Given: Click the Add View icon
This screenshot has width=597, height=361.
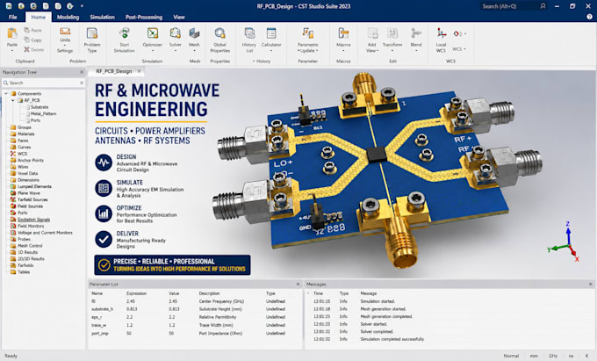Looking at the screenshot, I should coord(372,33).
